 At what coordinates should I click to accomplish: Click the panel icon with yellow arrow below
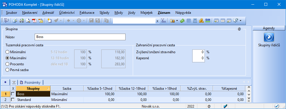click(x=216, y=21)
